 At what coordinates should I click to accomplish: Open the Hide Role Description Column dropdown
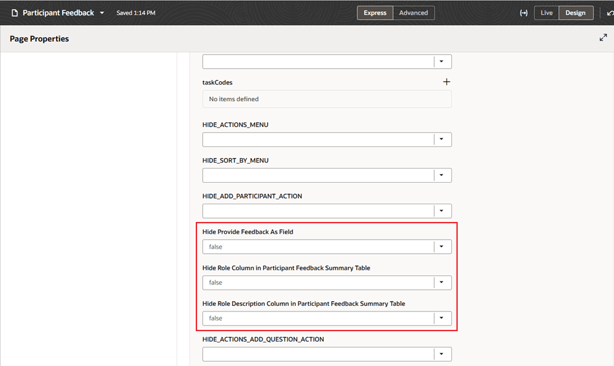click(441, 318)
